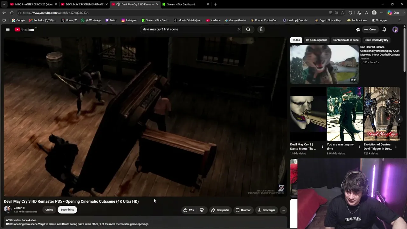Screen dimensions: 407x229
Task: Download the video with Descargar
Action: point(266,210)
